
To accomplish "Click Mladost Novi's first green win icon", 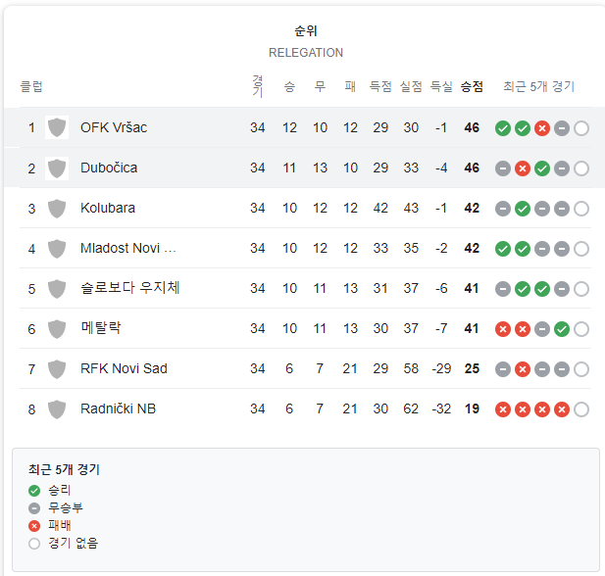I will tap(503, 249).
